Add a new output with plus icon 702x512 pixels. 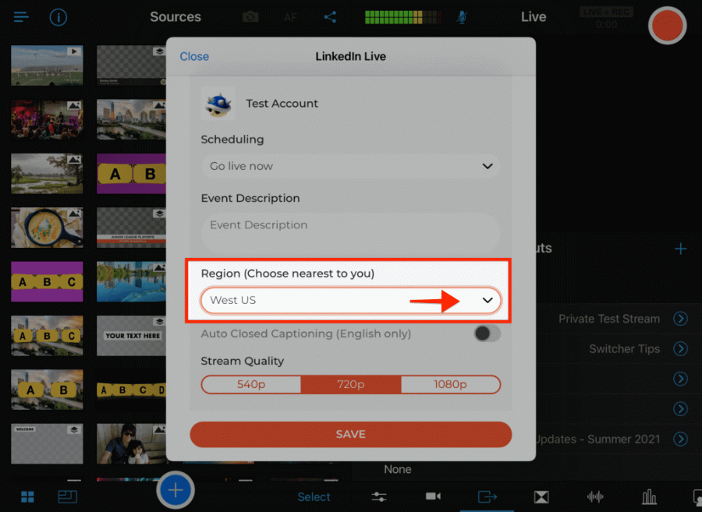coord(680,249)
